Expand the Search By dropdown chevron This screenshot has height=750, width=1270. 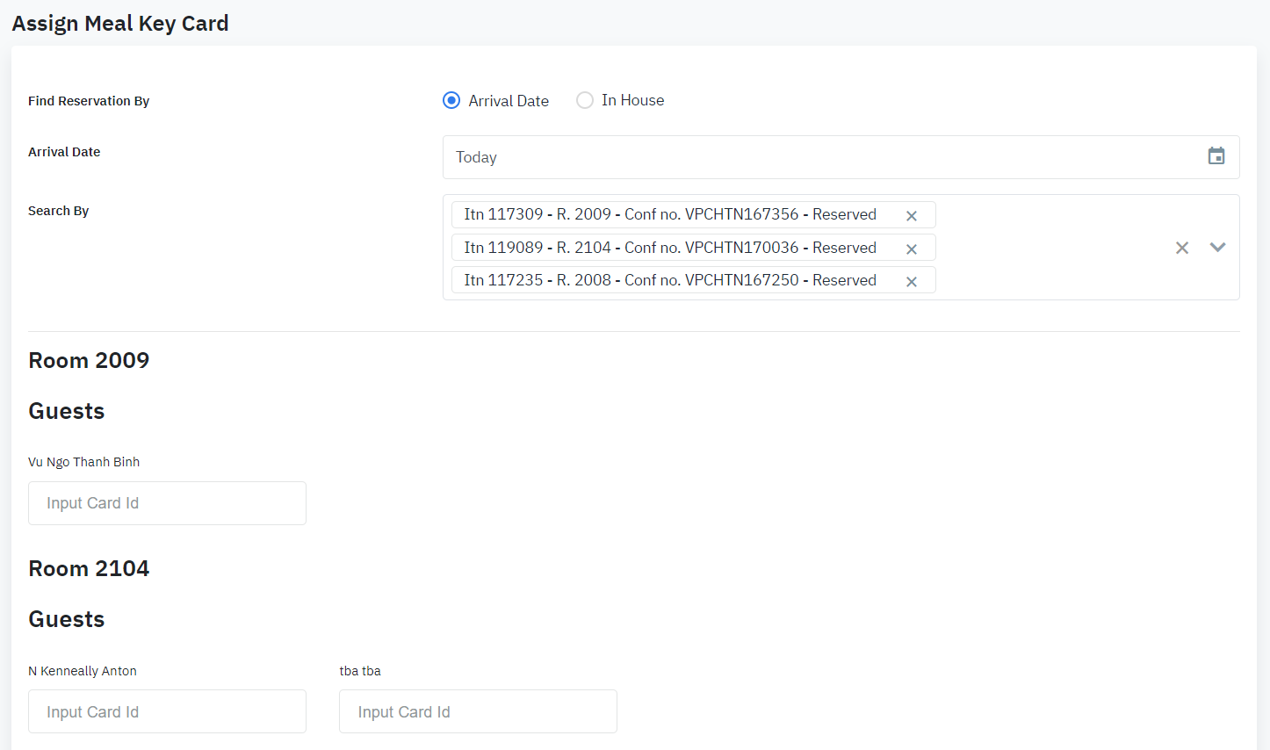pyautogui.click(x=1217, y=248)
